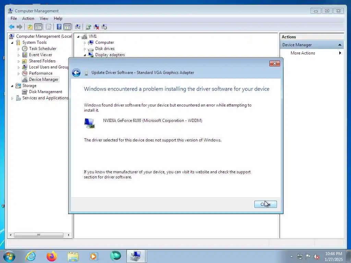Image resolution: width=351 pixels, height=263 pixels.
Task: Click Computer Management taskbar button
Action: (136, 256)
